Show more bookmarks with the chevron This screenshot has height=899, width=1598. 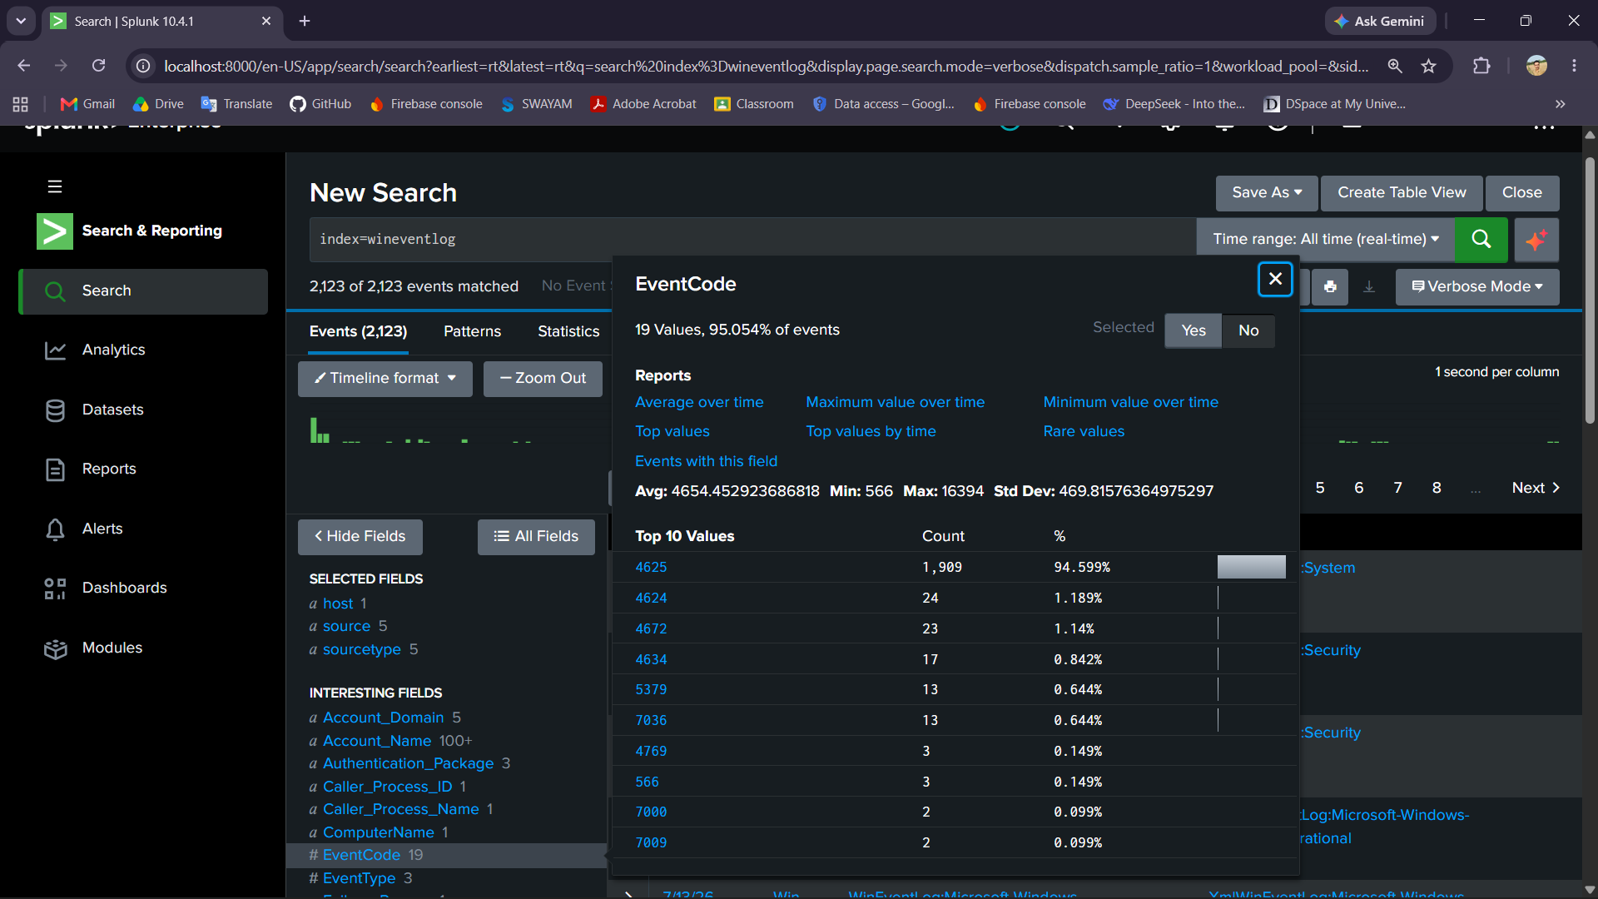pyautogui.click(x=1561, y=104)
